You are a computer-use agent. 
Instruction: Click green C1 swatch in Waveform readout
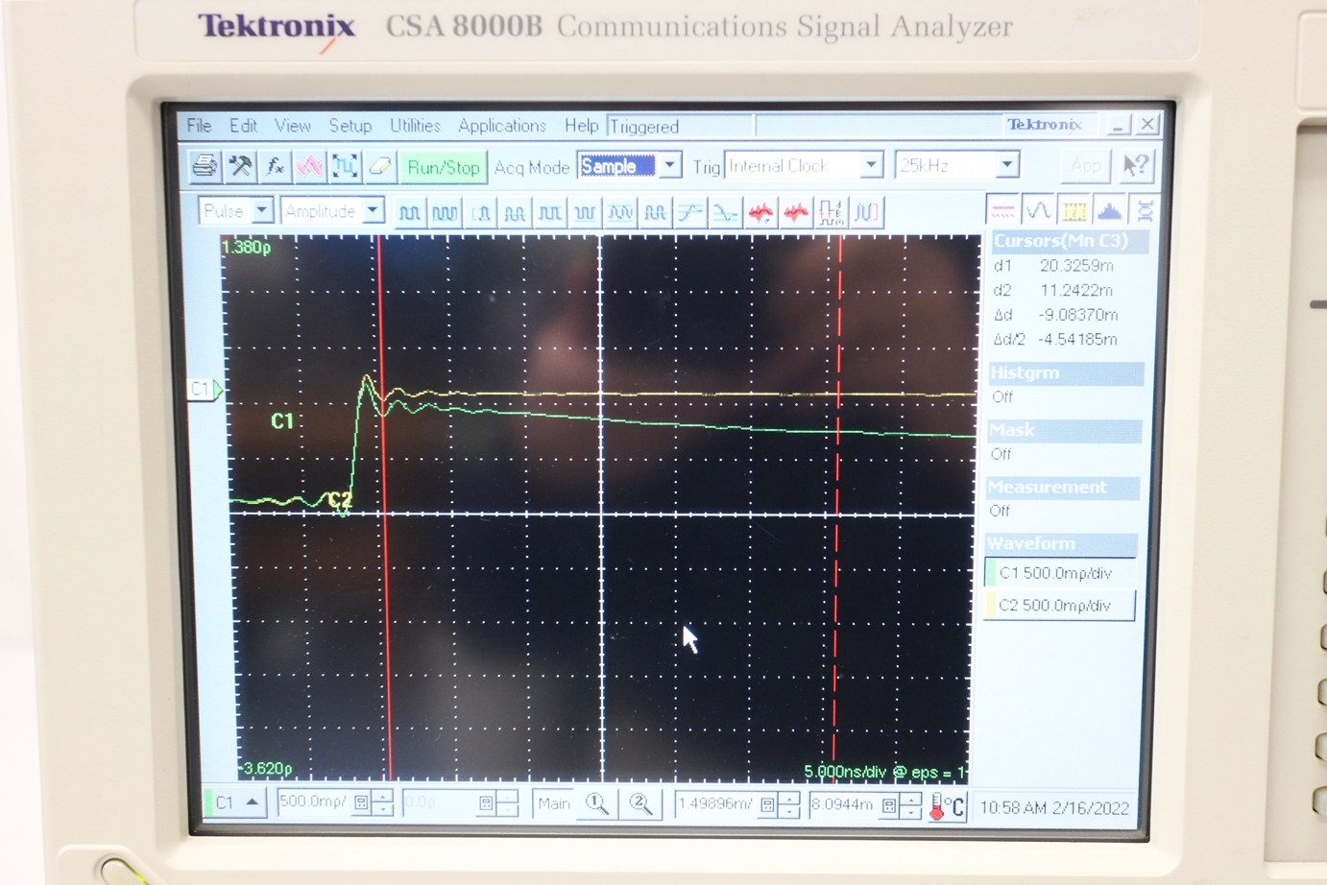989,574
